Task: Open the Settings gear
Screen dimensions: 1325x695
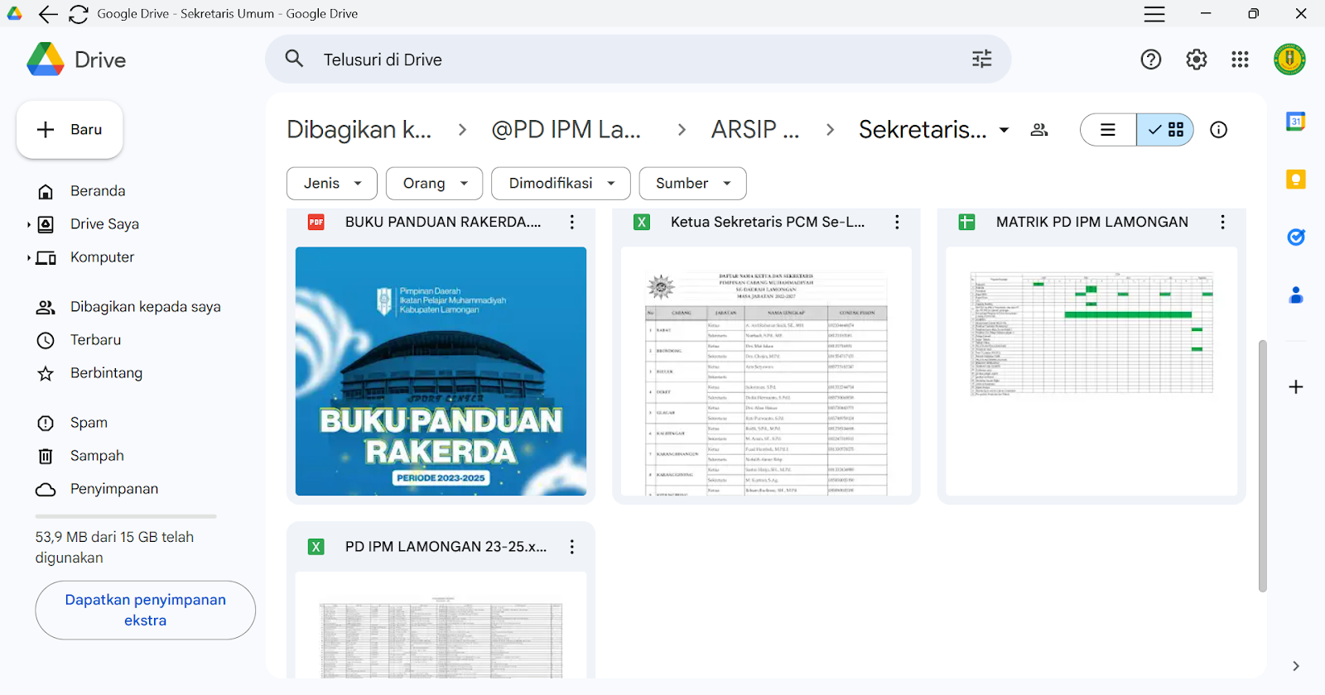Action: click(x=1196, y=60)
